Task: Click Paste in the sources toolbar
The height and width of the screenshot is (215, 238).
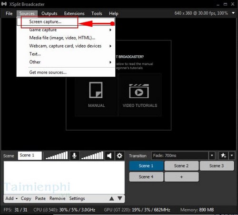Action: coord(40,198)
